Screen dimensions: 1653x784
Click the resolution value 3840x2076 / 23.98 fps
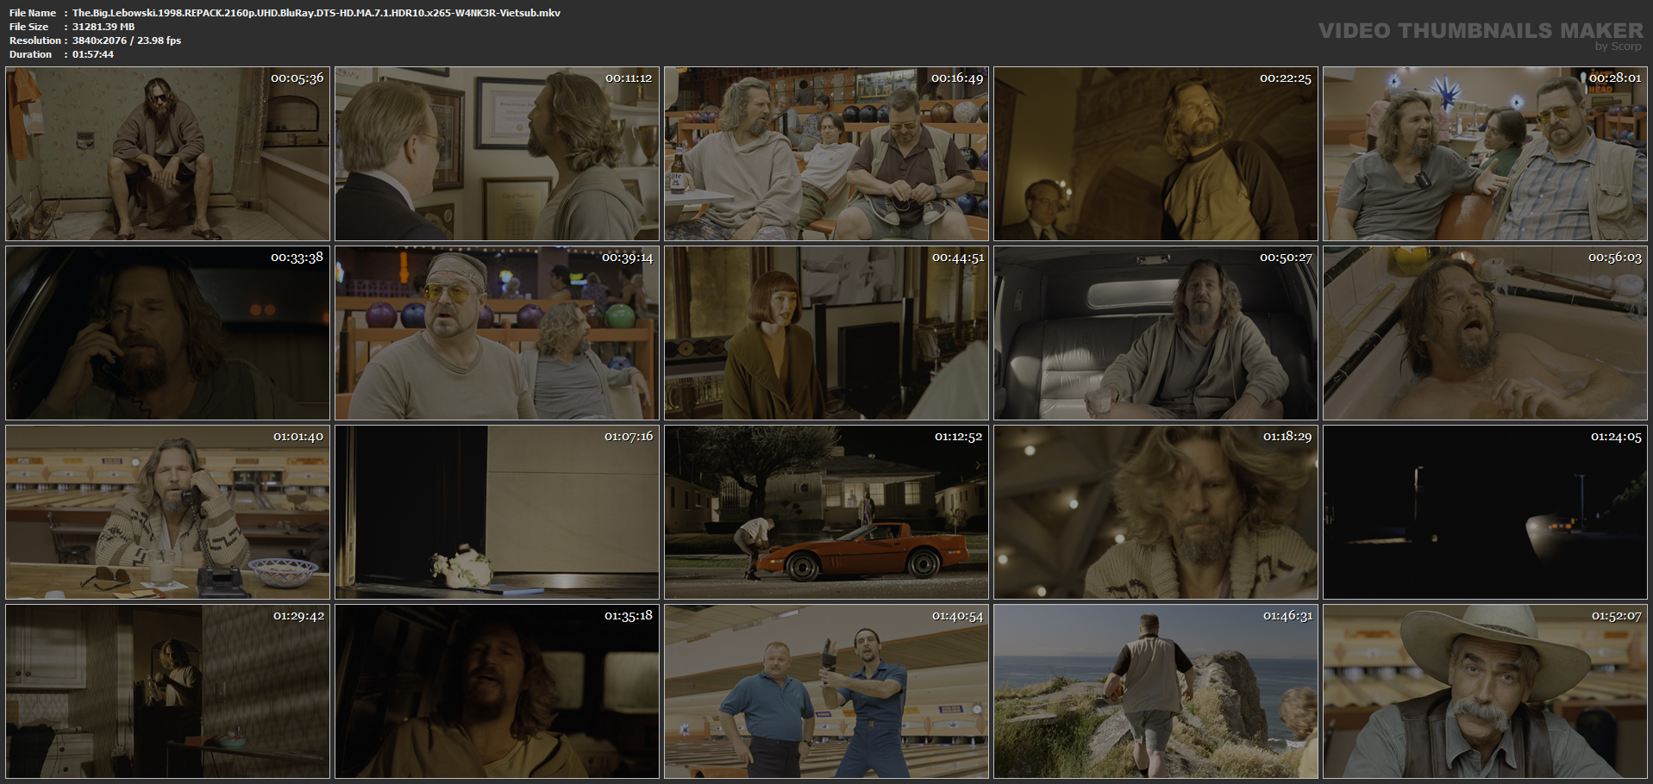[x=127, y=40]
